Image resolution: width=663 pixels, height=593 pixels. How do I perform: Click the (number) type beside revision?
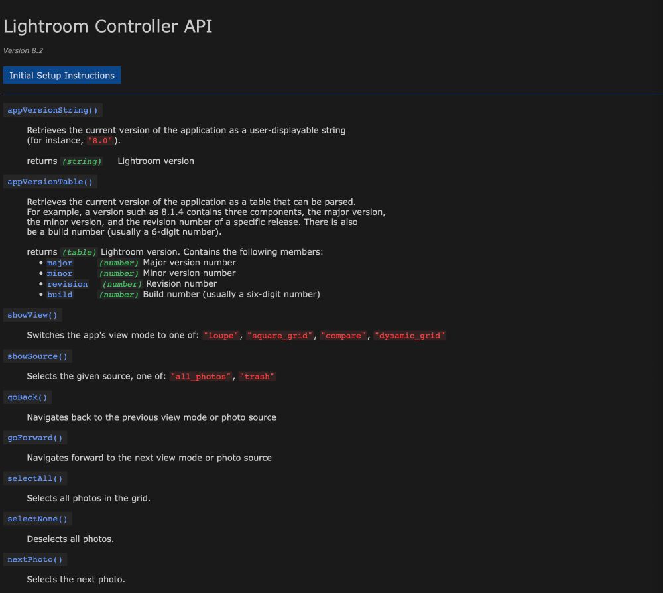coord(122,284)
